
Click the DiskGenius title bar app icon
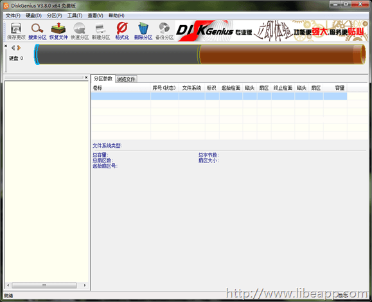6,6
